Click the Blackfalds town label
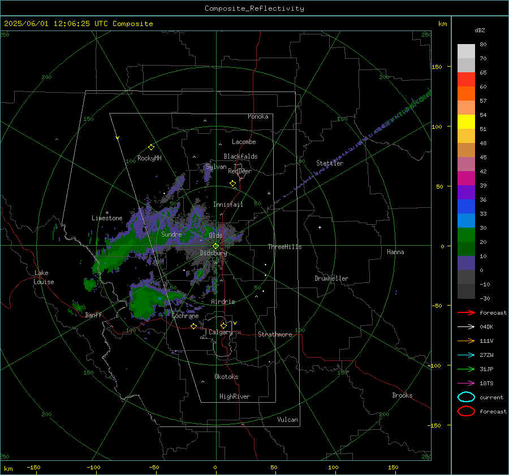The image size is (509, 475). coord(240,156)
